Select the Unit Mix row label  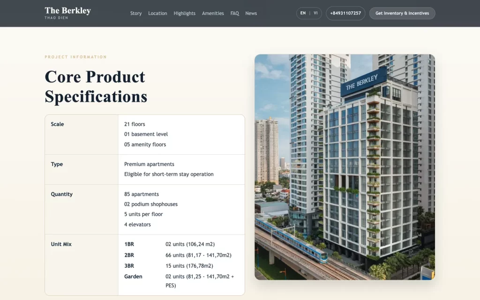pyautogui.click(x=61, y=244)
